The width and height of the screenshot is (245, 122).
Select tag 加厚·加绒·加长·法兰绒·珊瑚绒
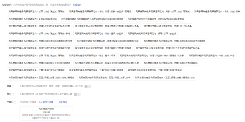click(x=92, y=19)
